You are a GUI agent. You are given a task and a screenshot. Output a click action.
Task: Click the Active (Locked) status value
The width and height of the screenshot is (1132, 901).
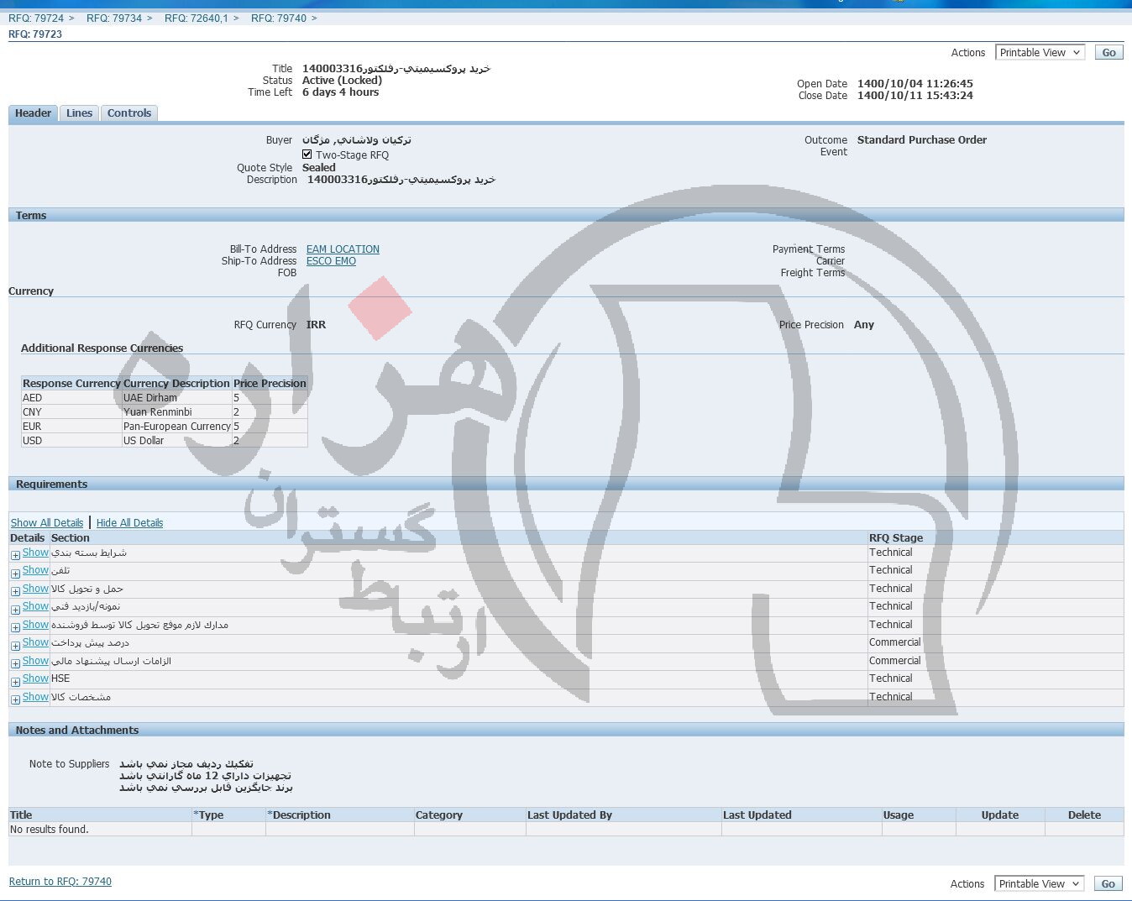click(342, 81)
